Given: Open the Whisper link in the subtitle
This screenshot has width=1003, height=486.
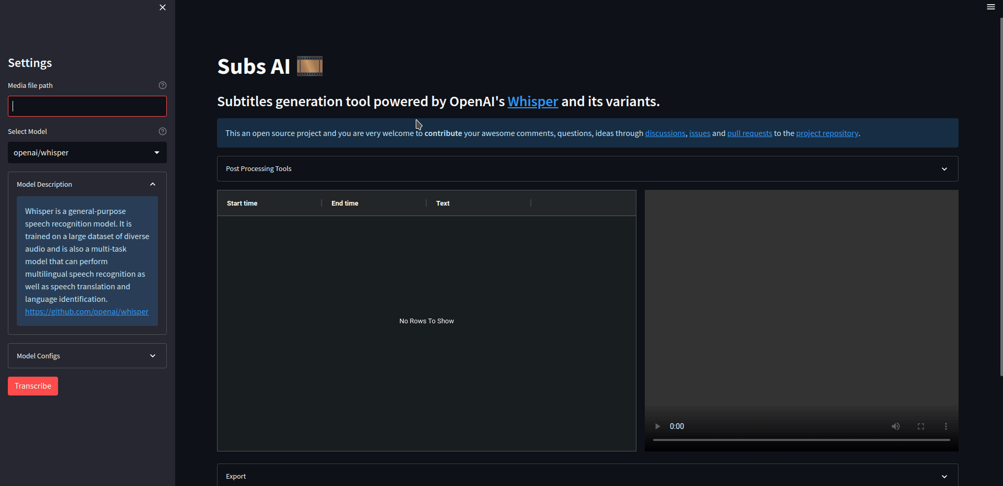Looking at the screenshot, I should [533, 101].
